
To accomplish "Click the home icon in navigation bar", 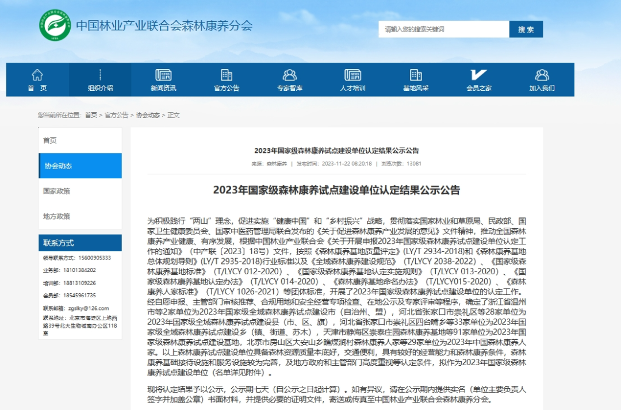I will 37,75.
